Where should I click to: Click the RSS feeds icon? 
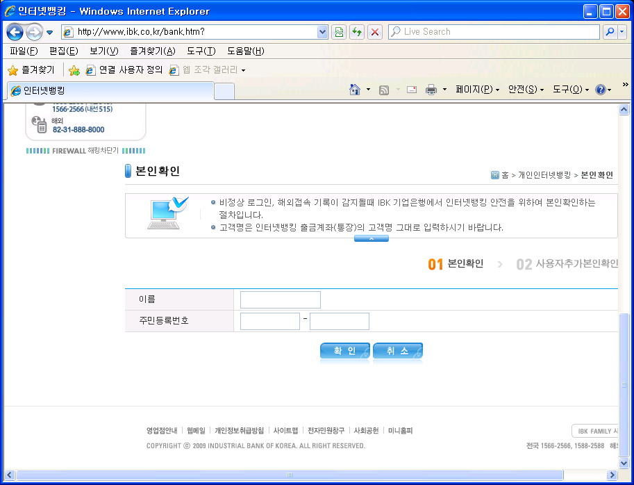384,90
